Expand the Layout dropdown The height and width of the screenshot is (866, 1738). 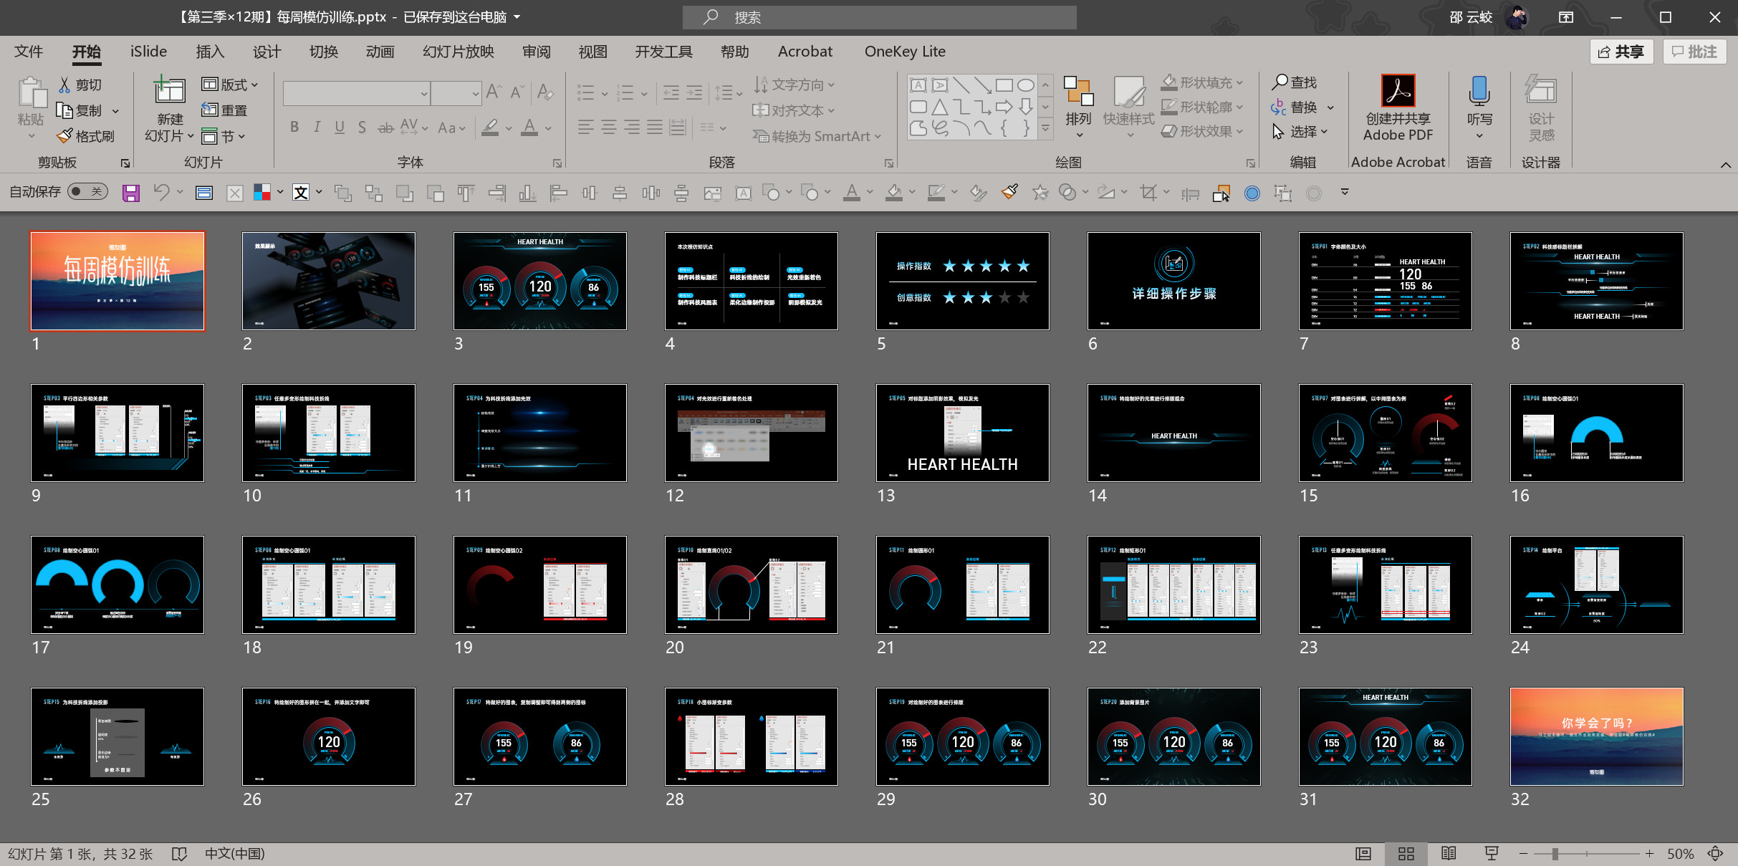coord(230,85)
